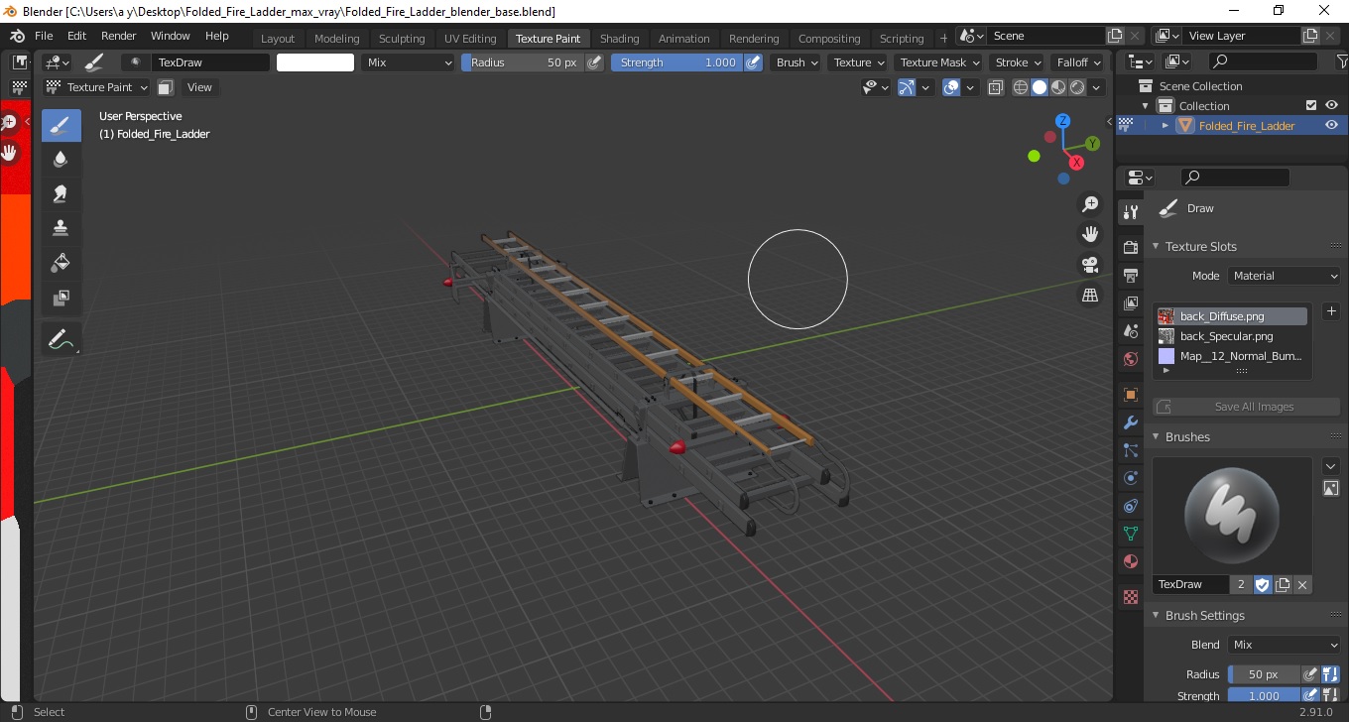Open the Mix blend mode dropdown in header
This screenshot has width=1349, height=722.
tap(408, 62)
